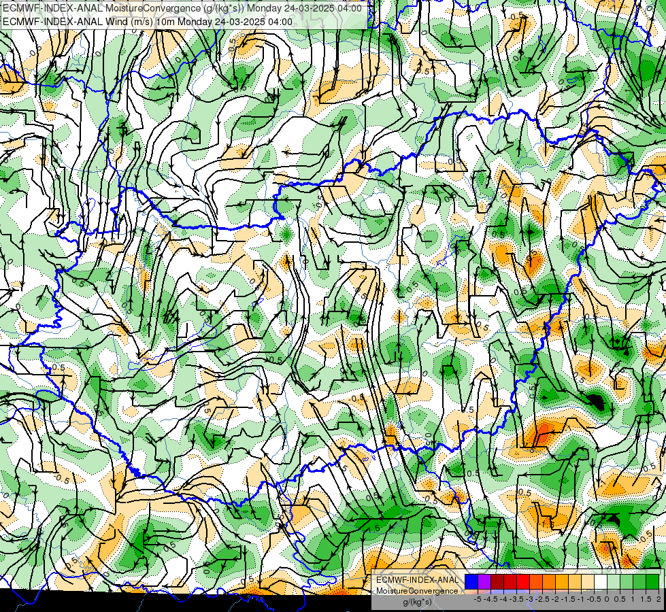Click the -4 tick label on the legend
The width and height of the screenshot is (666, 612).
tap(503, 599)
